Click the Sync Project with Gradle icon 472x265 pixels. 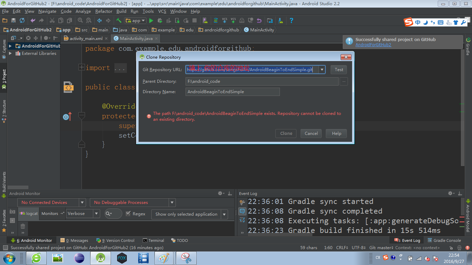click(x=216, y=21)
